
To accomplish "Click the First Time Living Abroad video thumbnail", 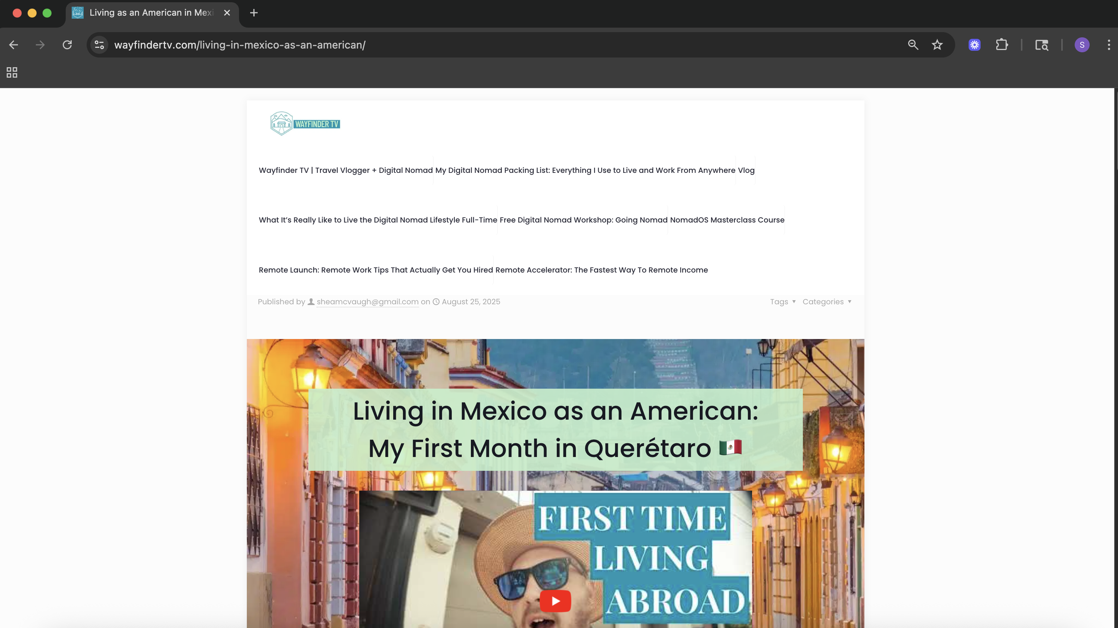I will point(555,559).
